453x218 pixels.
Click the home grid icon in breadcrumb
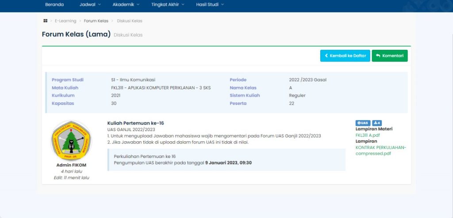tap(45, 21)
